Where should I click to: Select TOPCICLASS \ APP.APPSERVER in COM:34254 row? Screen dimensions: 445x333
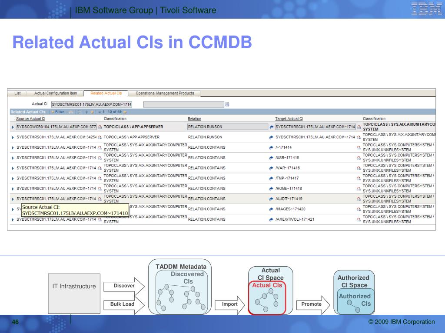132,137
